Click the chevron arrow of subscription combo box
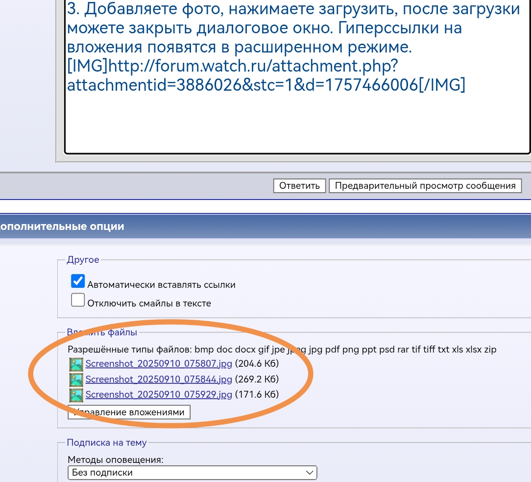This screenshot has height=482, width=531. pos(310,473)
